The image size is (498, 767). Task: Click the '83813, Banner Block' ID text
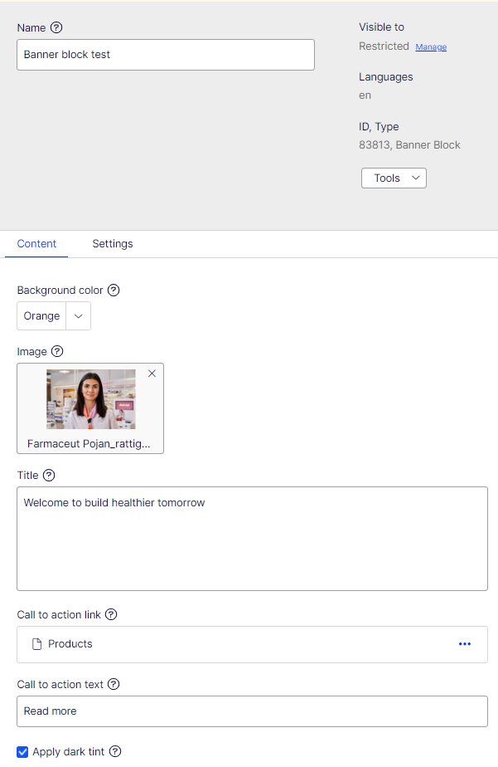(x=409, y=144)
